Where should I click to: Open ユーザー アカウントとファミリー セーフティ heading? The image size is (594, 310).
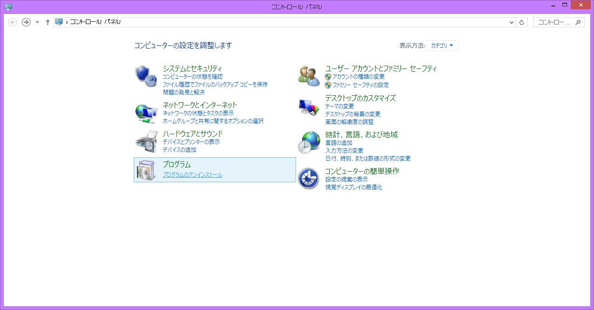(381, 68)
